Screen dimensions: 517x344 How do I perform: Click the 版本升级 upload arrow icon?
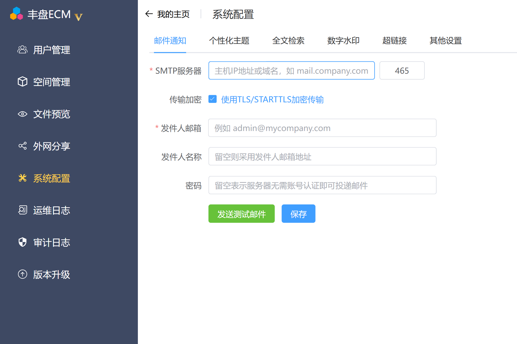click(x=22, y=274)
